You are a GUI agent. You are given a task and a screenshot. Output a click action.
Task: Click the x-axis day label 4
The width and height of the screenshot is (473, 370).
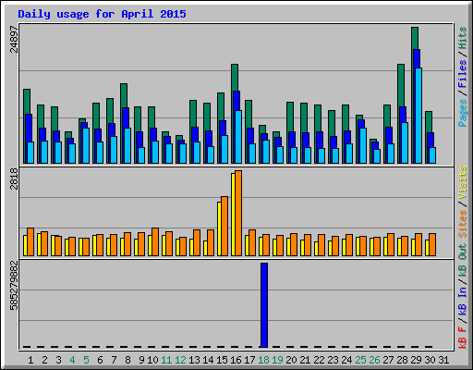(x=72, y=360)
